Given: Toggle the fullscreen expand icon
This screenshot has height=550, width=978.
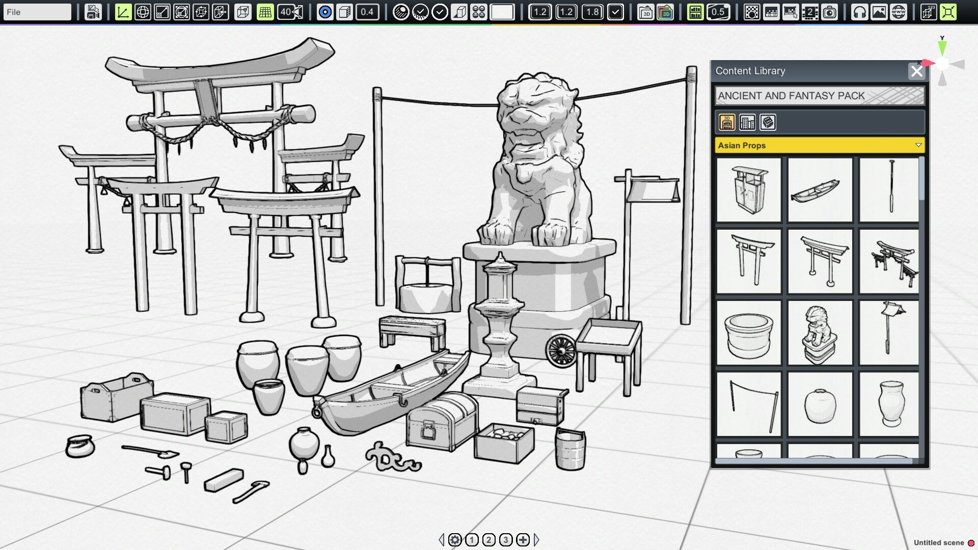Looking at the screenshot, I should (948, 12).
